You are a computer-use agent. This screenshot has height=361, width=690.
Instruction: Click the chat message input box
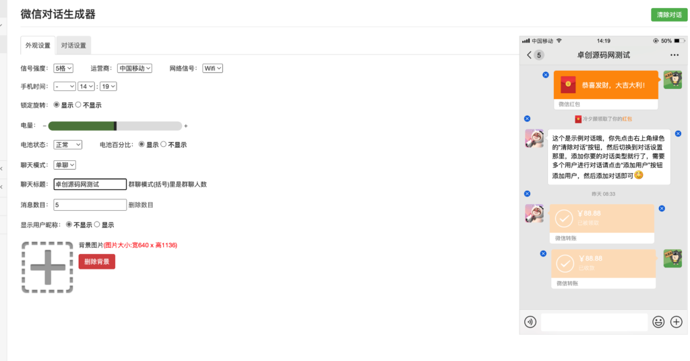pyautogui.click(x=594, y=322)
